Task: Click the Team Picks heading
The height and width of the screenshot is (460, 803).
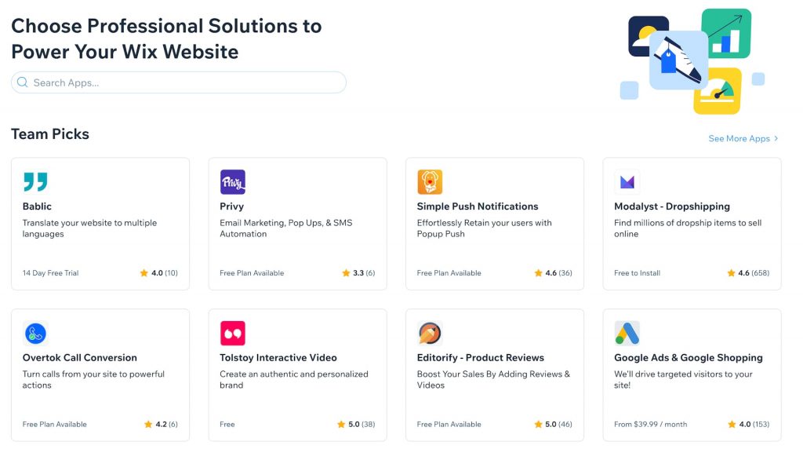Action: 50,134
